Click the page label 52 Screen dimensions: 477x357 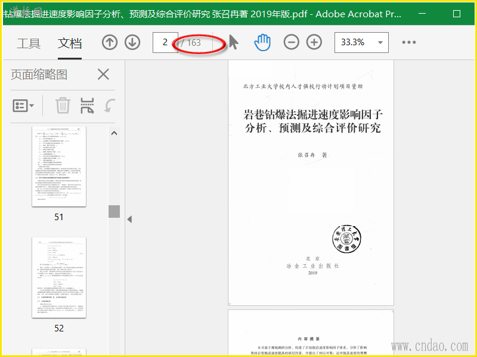59,328
